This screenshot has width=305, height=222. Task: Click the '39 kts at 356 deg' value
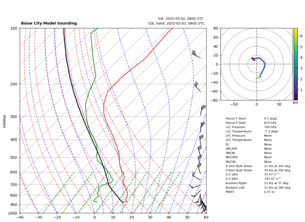[x=277, y=170]
